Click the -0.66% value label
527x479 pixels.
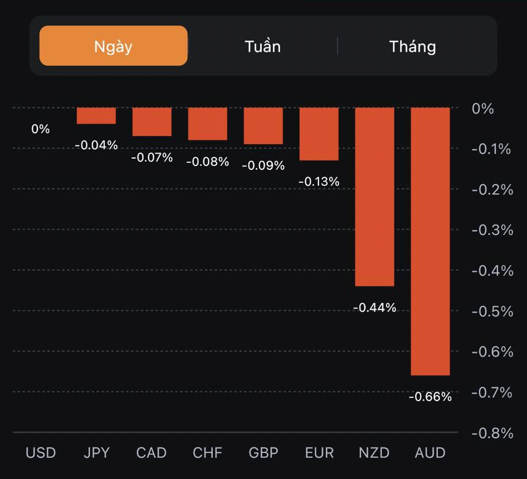point(430,397)
